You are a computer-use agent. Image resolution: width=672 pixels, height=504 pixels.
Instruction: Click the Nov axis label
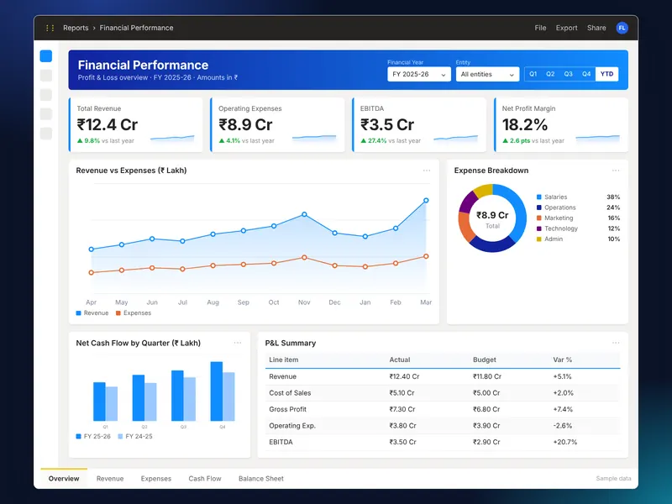pyautogui.click(x=304, y=302)
